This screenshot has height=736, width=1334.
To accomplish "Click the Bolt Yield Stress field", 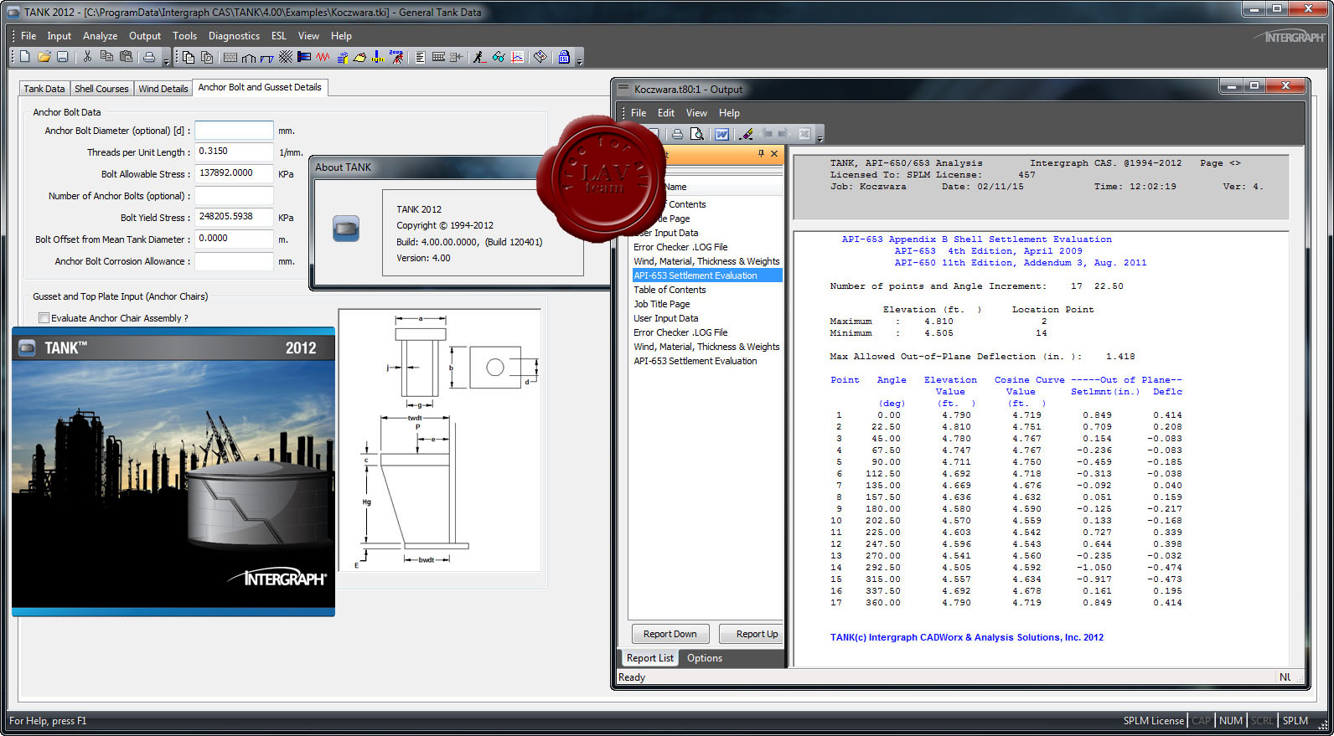I will click(234, 217).
